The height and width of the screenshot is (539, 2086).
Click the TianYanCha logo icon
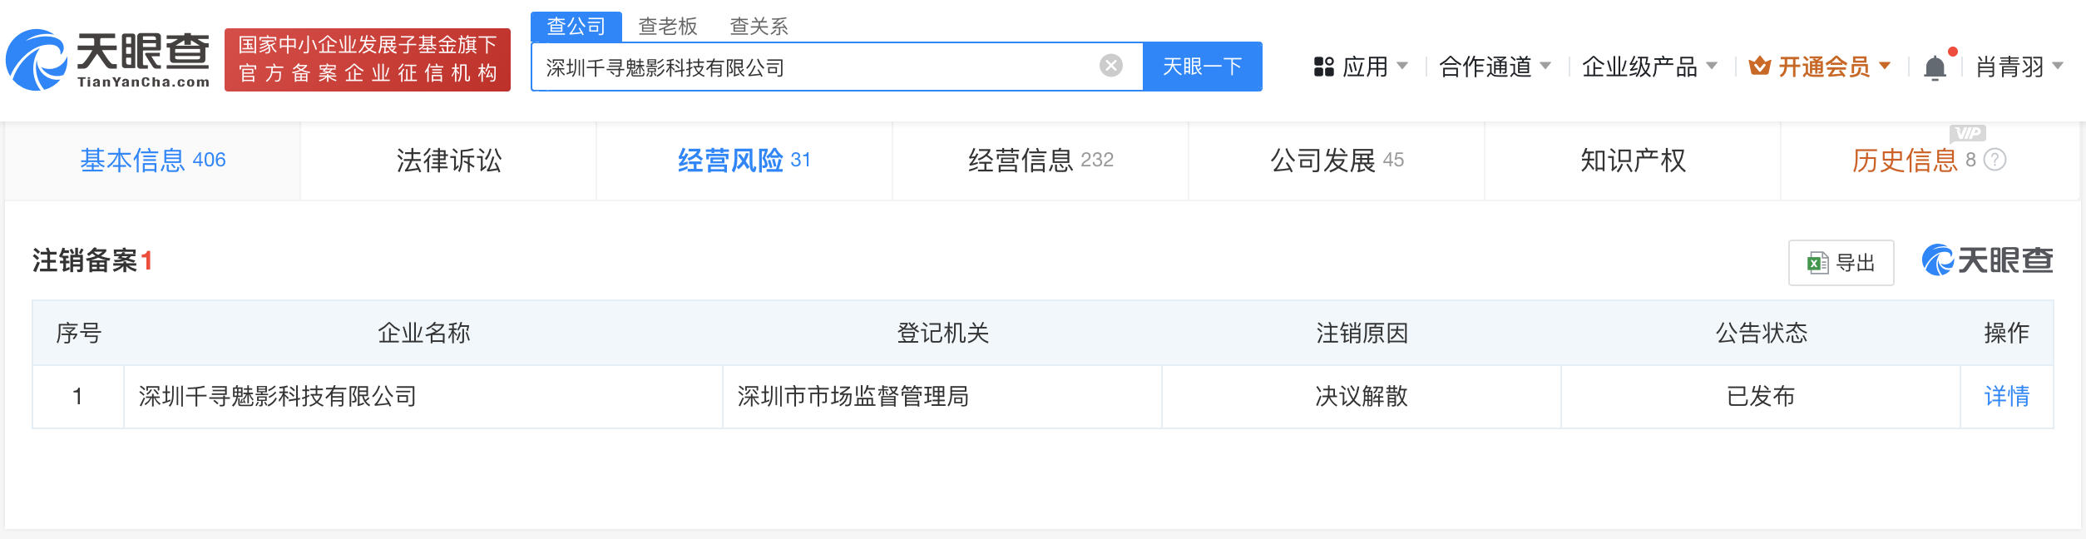click(x=36, y=60)
